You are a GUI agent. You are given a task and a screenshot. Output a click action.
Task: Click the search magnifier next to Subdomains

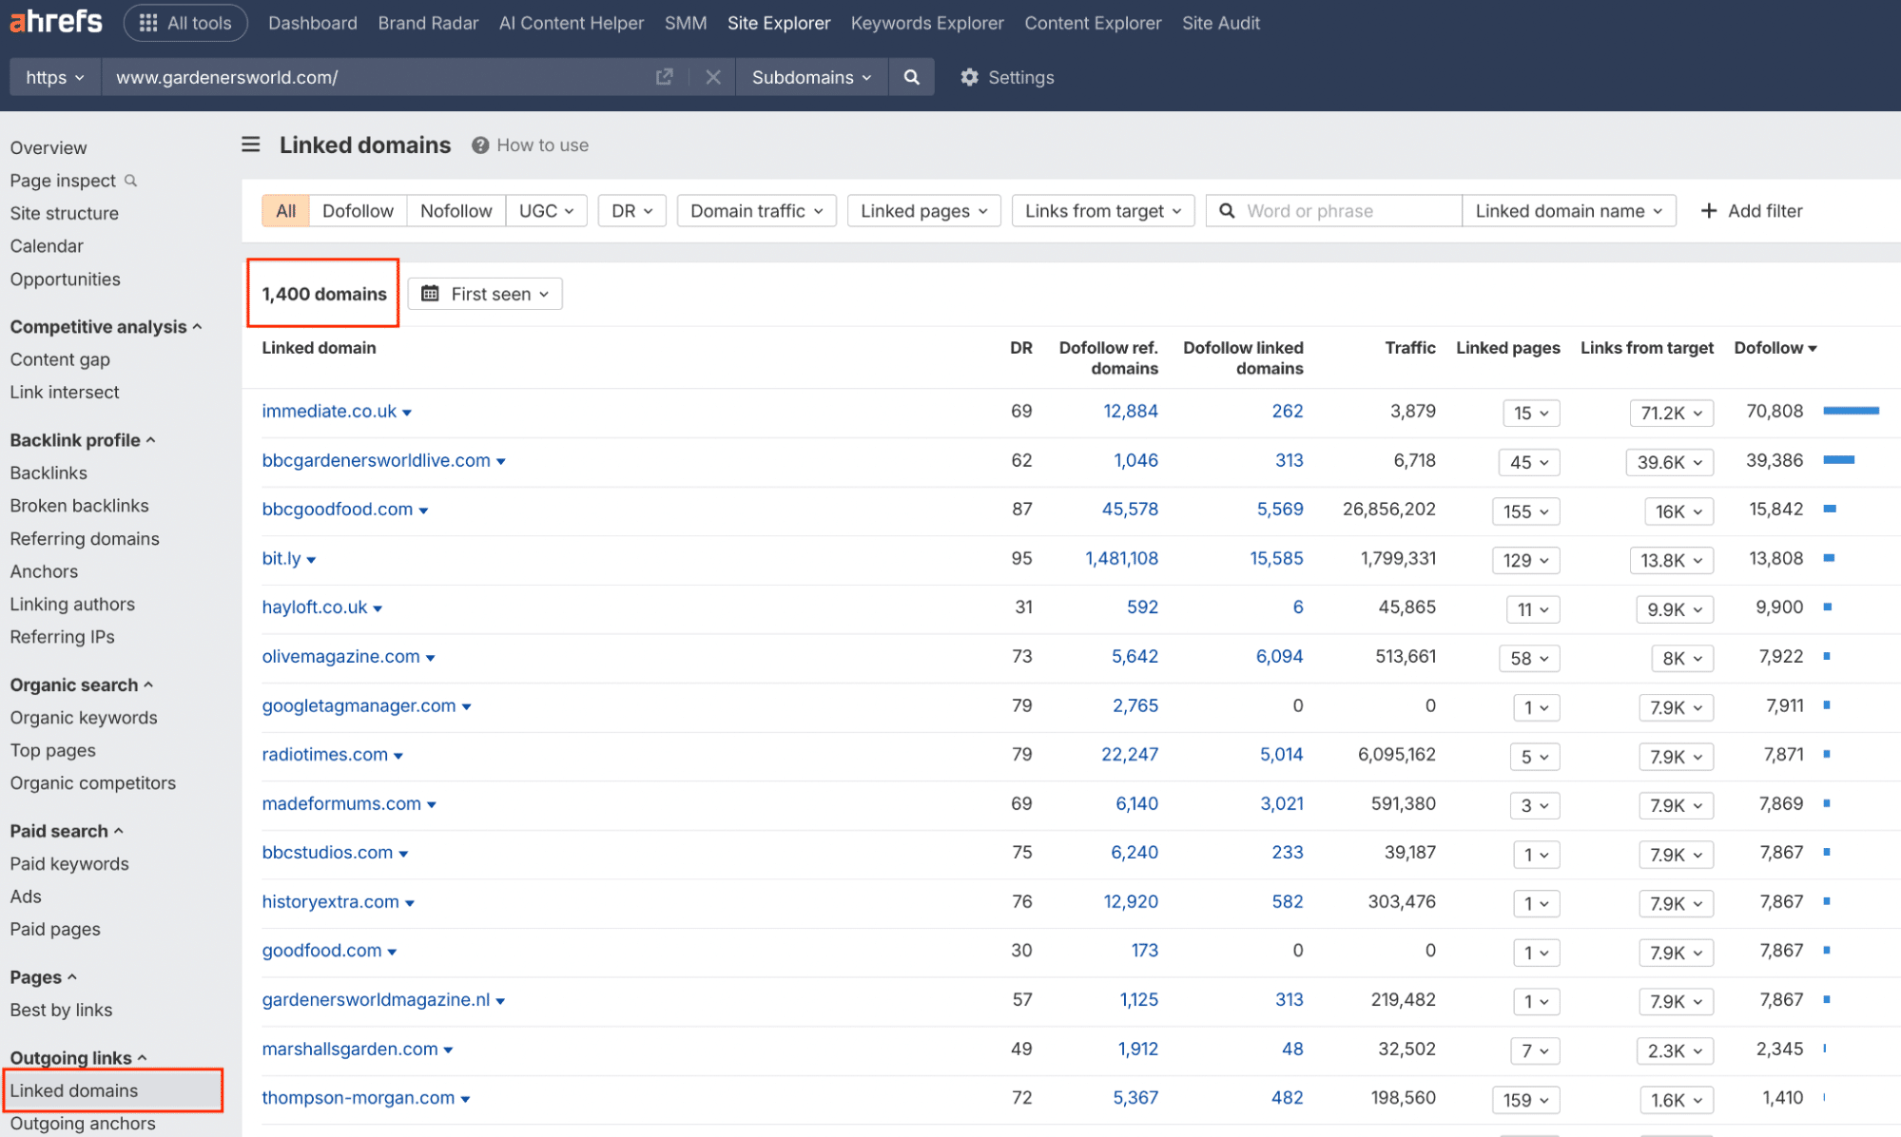pyautogui.click(x=911, y=77)
